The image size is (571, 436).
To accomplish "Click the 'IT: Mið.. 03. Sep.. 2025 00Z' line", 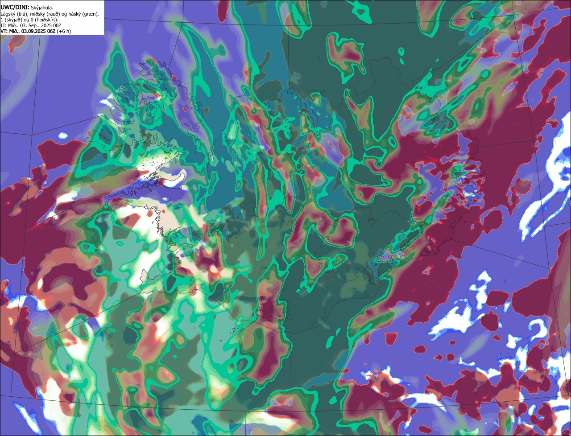I will [31, 25].
